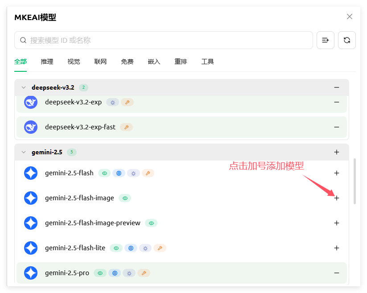Switch to the 推理 tab
This screenshot has height=293, width=367.
pos(47,62)
